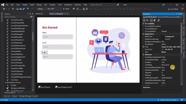Screen dimensions: 186x104
Task: Click Add to Source Control in status bar
Action: [x=168, y=100]
